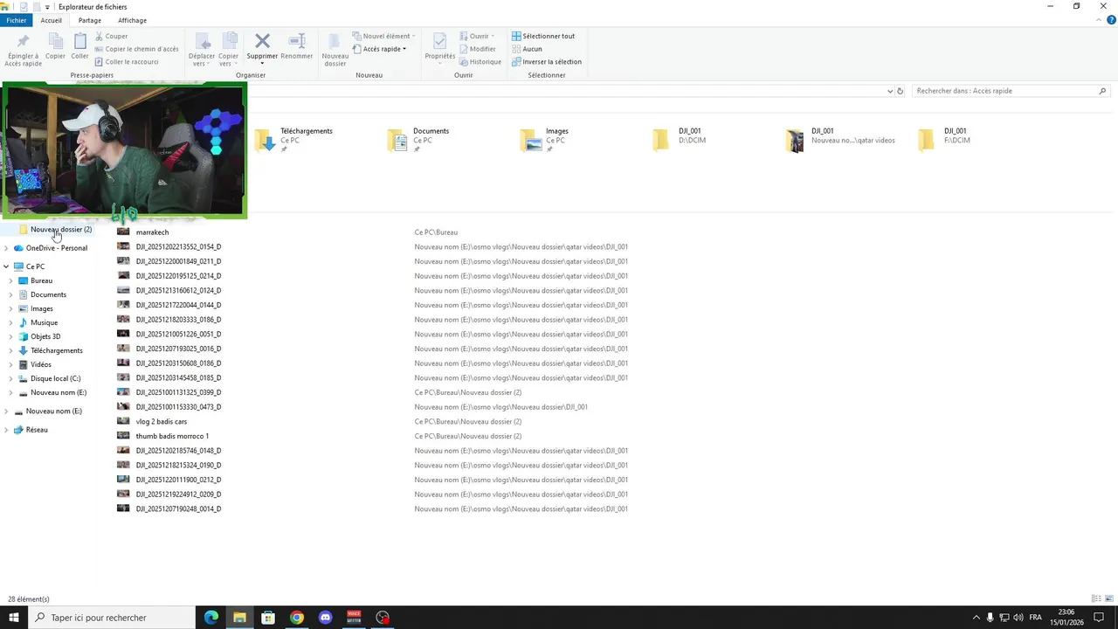Select file thumb badis morroco 1
This screenshot has width=1118, height=629.
172,436
